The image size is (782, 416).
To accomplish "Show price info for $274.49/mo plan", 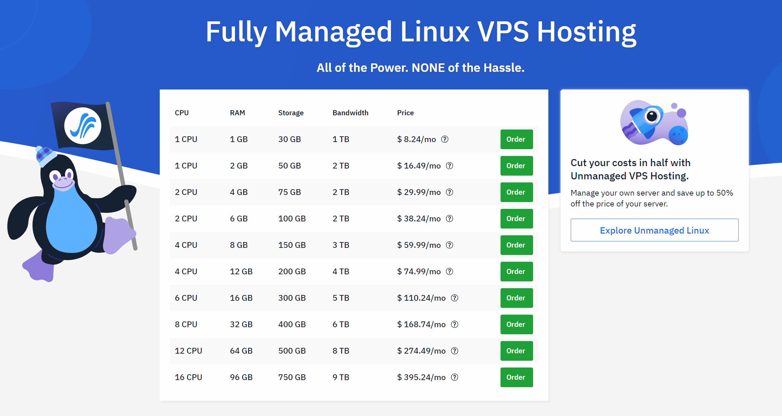I will click(x=454, y=351).
